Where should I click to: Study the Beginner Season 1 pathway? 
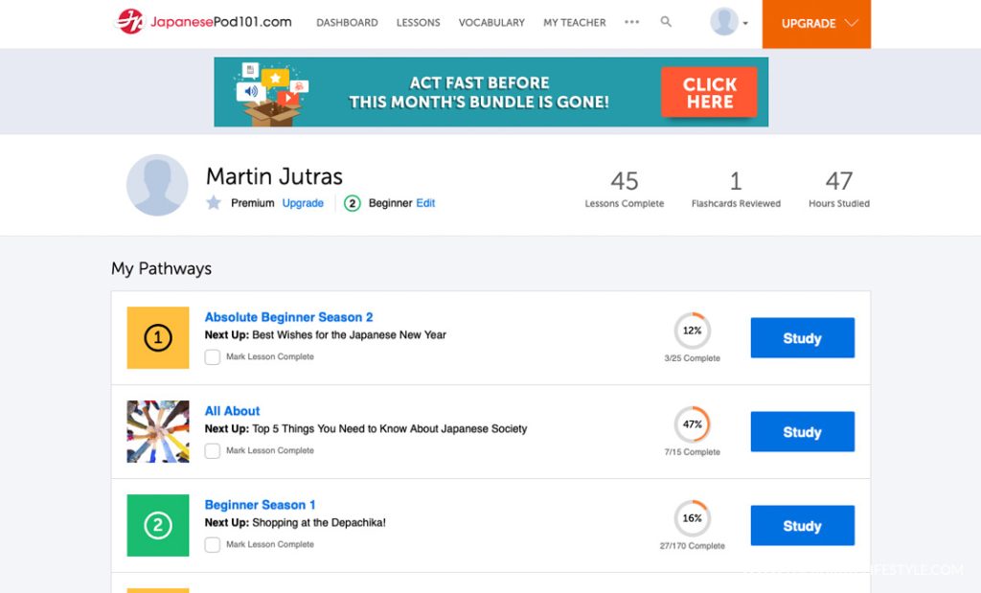[x=802, y=525]
